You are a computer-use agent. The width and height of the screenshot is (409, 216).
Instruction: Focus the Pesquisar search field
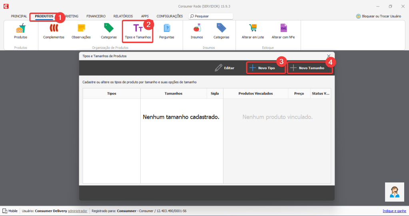click(x=211, y=16)
